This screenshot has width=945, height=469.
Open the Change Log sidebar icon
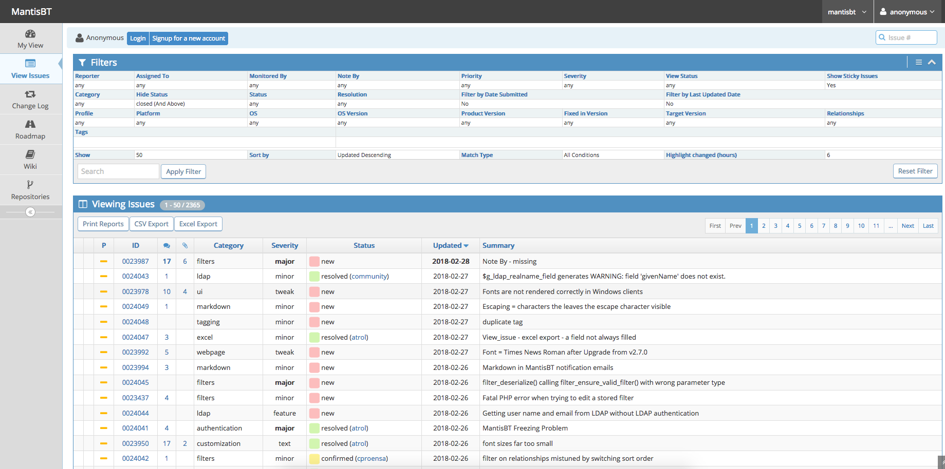[x=30, y=94]
